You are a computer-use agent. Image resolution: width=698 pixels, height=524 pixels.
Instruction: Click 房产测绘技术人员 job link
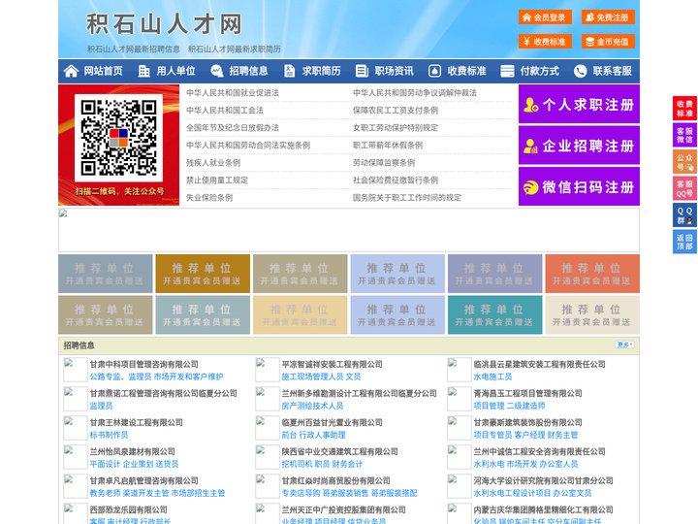(312, 406)
